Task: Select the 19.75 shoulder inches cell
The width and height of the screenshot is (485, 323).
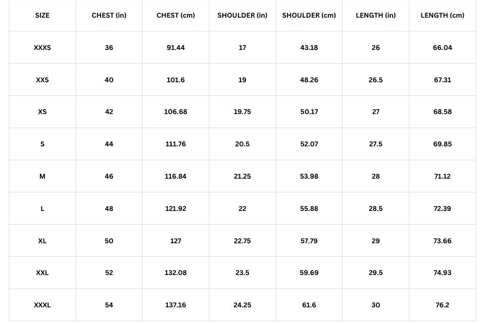Action: point(243,112)
